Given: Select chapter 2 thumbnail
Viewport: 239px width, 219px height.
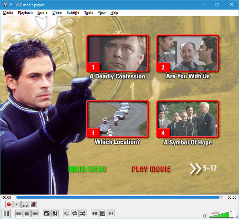Looking at the screenshot, I should pyautogui.click(x=188, y=53).
